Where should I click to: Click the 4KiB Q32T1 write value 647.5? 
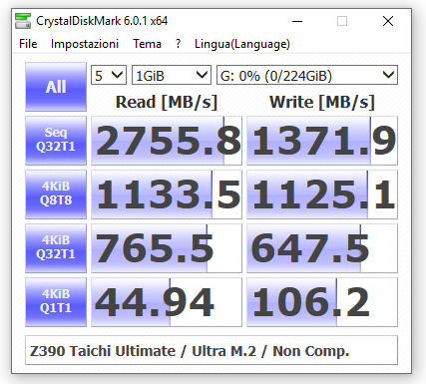[322, 248]
